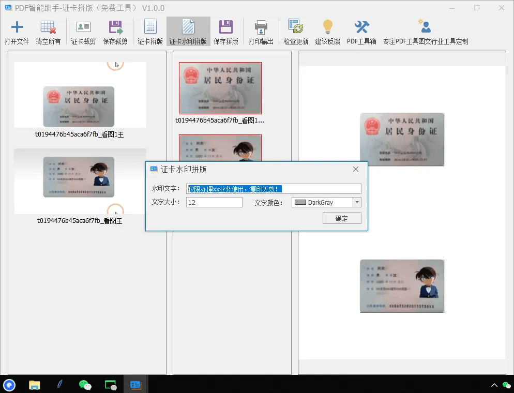Select the ID card back thumbnail in left panel

coord(80,182)
